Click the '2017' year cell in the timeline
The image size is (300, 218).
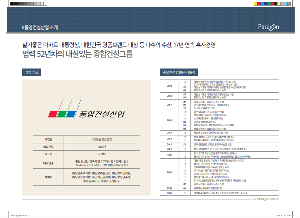point(169,105)
